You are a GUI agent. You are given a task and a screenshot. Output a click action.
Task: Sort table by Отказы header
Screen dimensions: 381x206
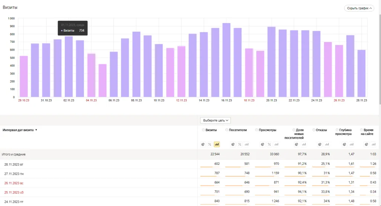click(x=321, y=130)
